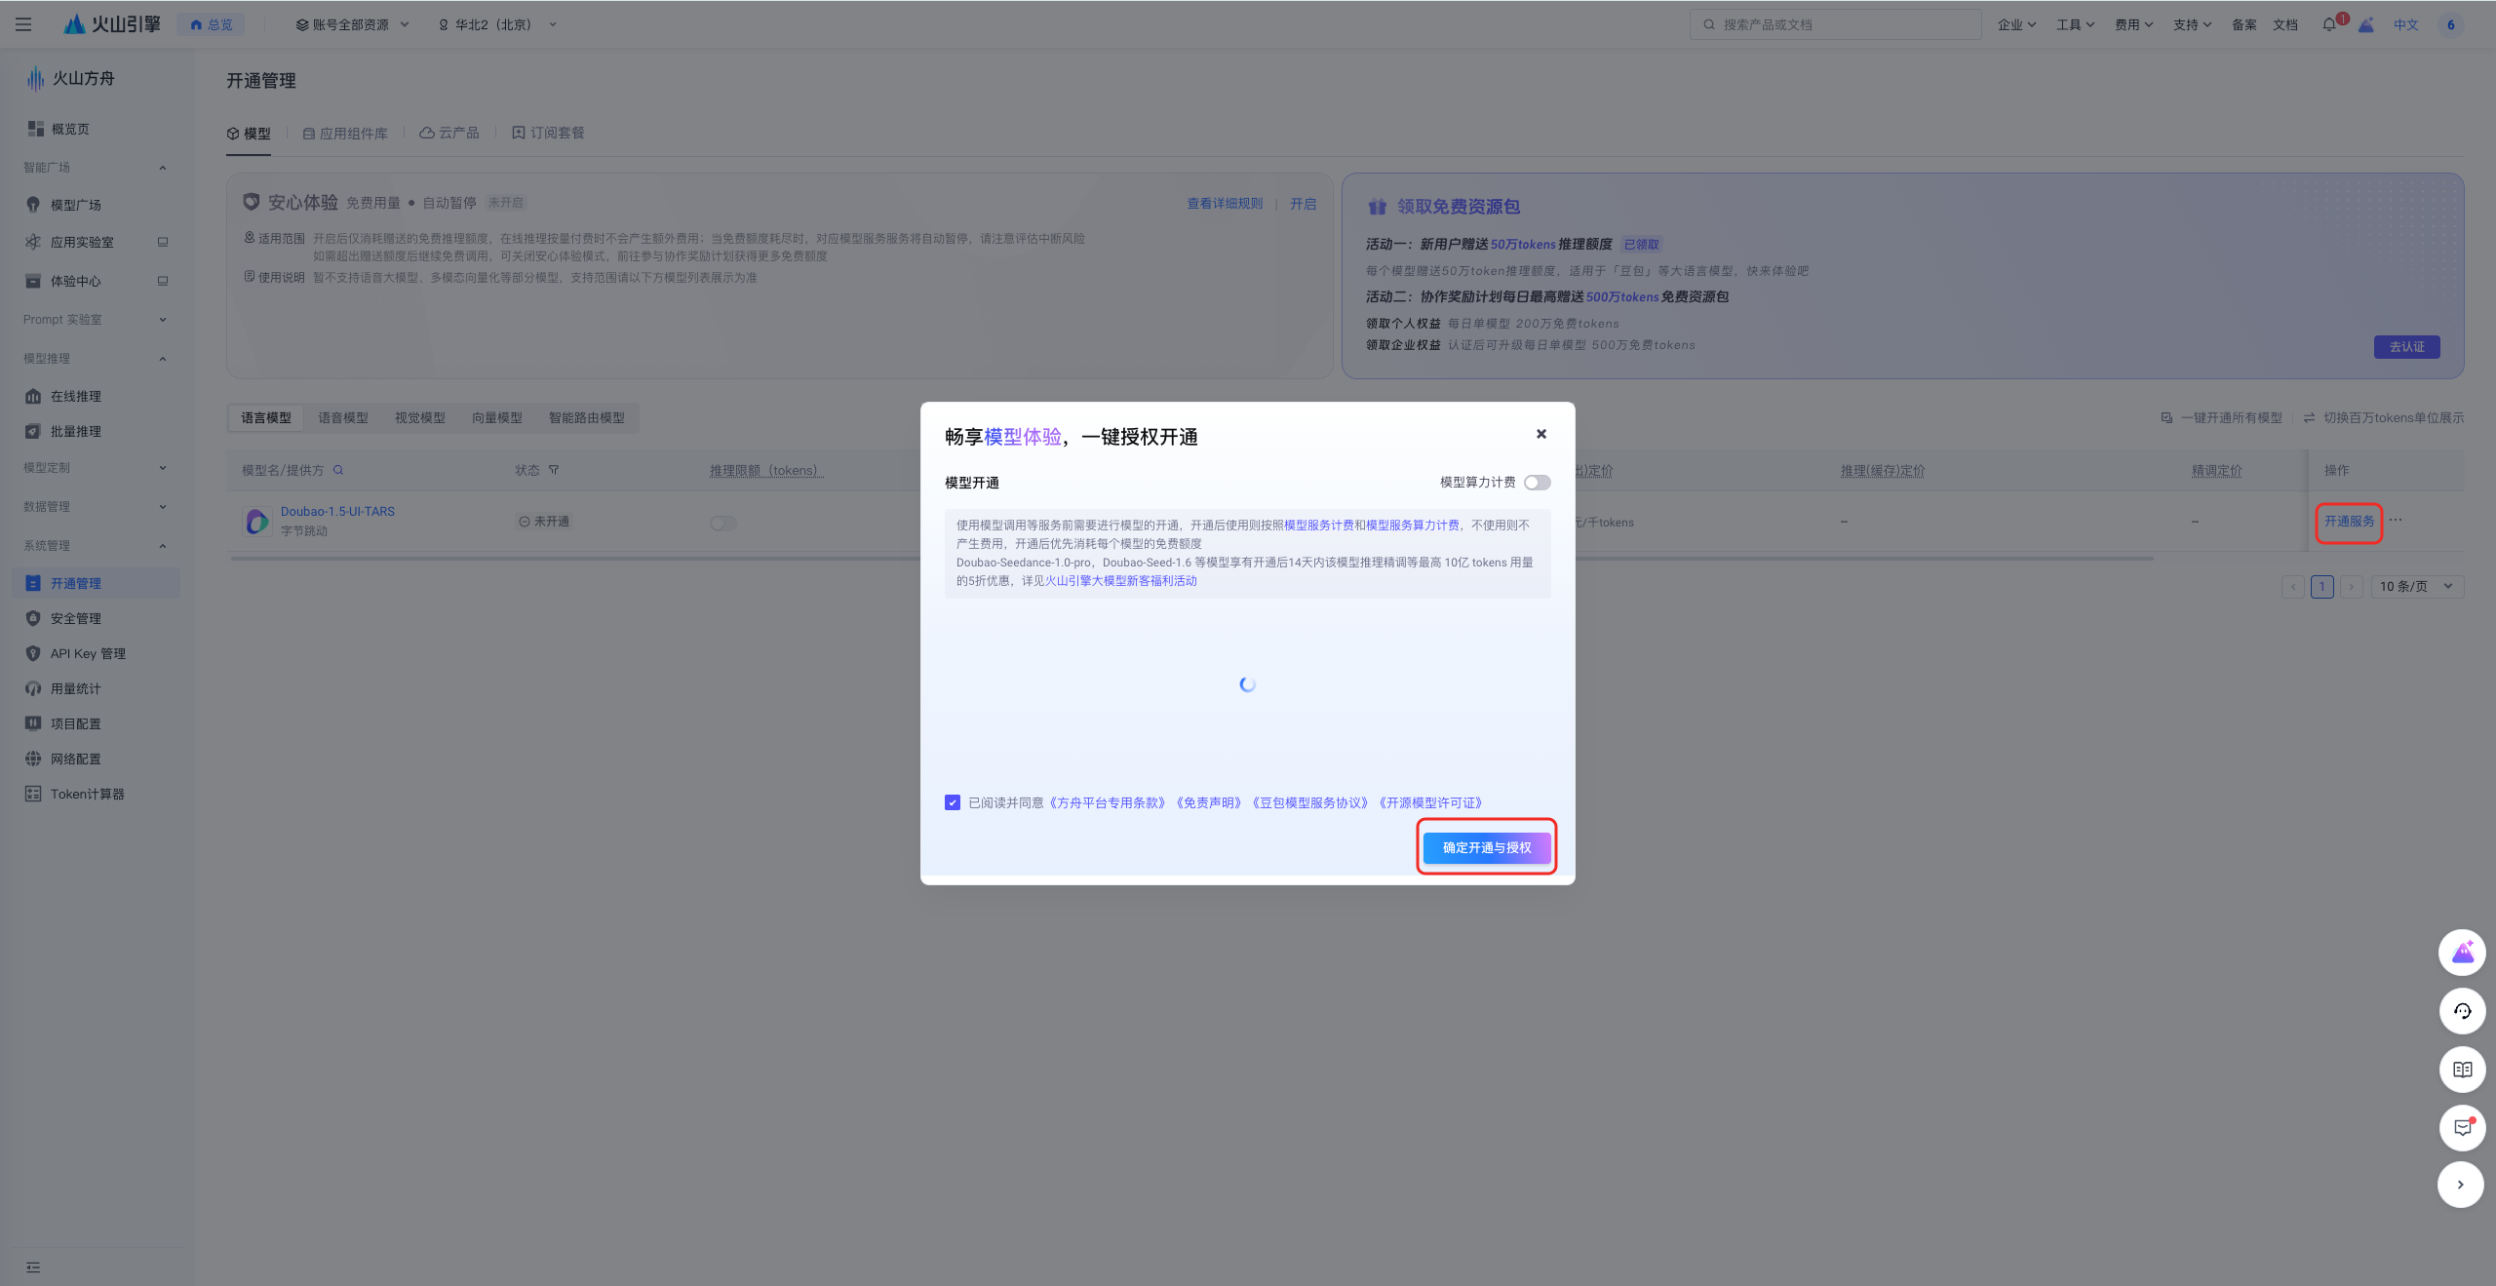Screen dimensions: 2496x1286
Task: Switch to the 云产品 tab
Action: coord(449,133)
